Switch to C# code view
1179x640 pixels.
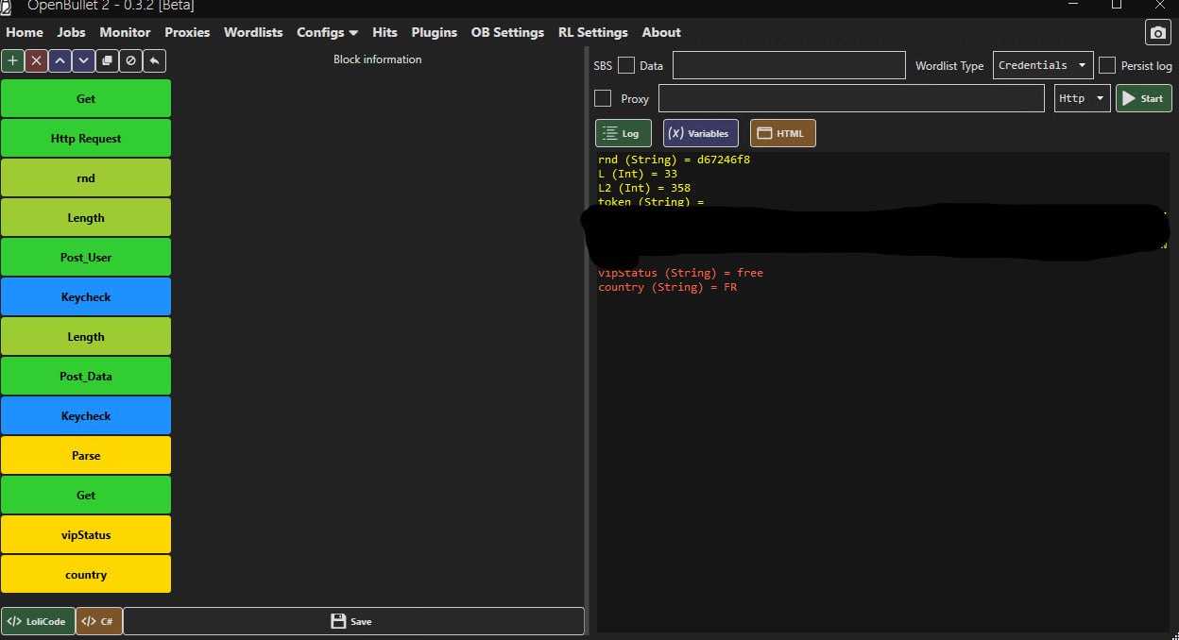point(99,621)
